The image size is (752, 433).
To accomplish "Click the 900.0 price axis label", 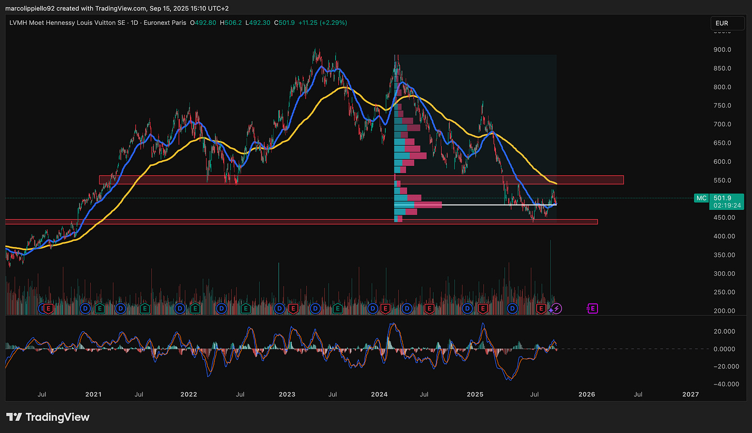I will tap(722, 50).
